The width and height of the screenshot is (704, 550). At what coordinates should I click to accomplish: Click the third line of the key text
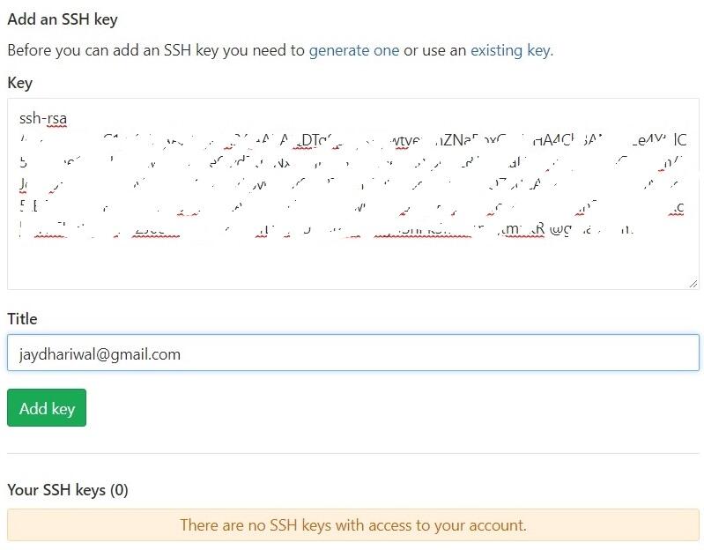pos(352,163)
